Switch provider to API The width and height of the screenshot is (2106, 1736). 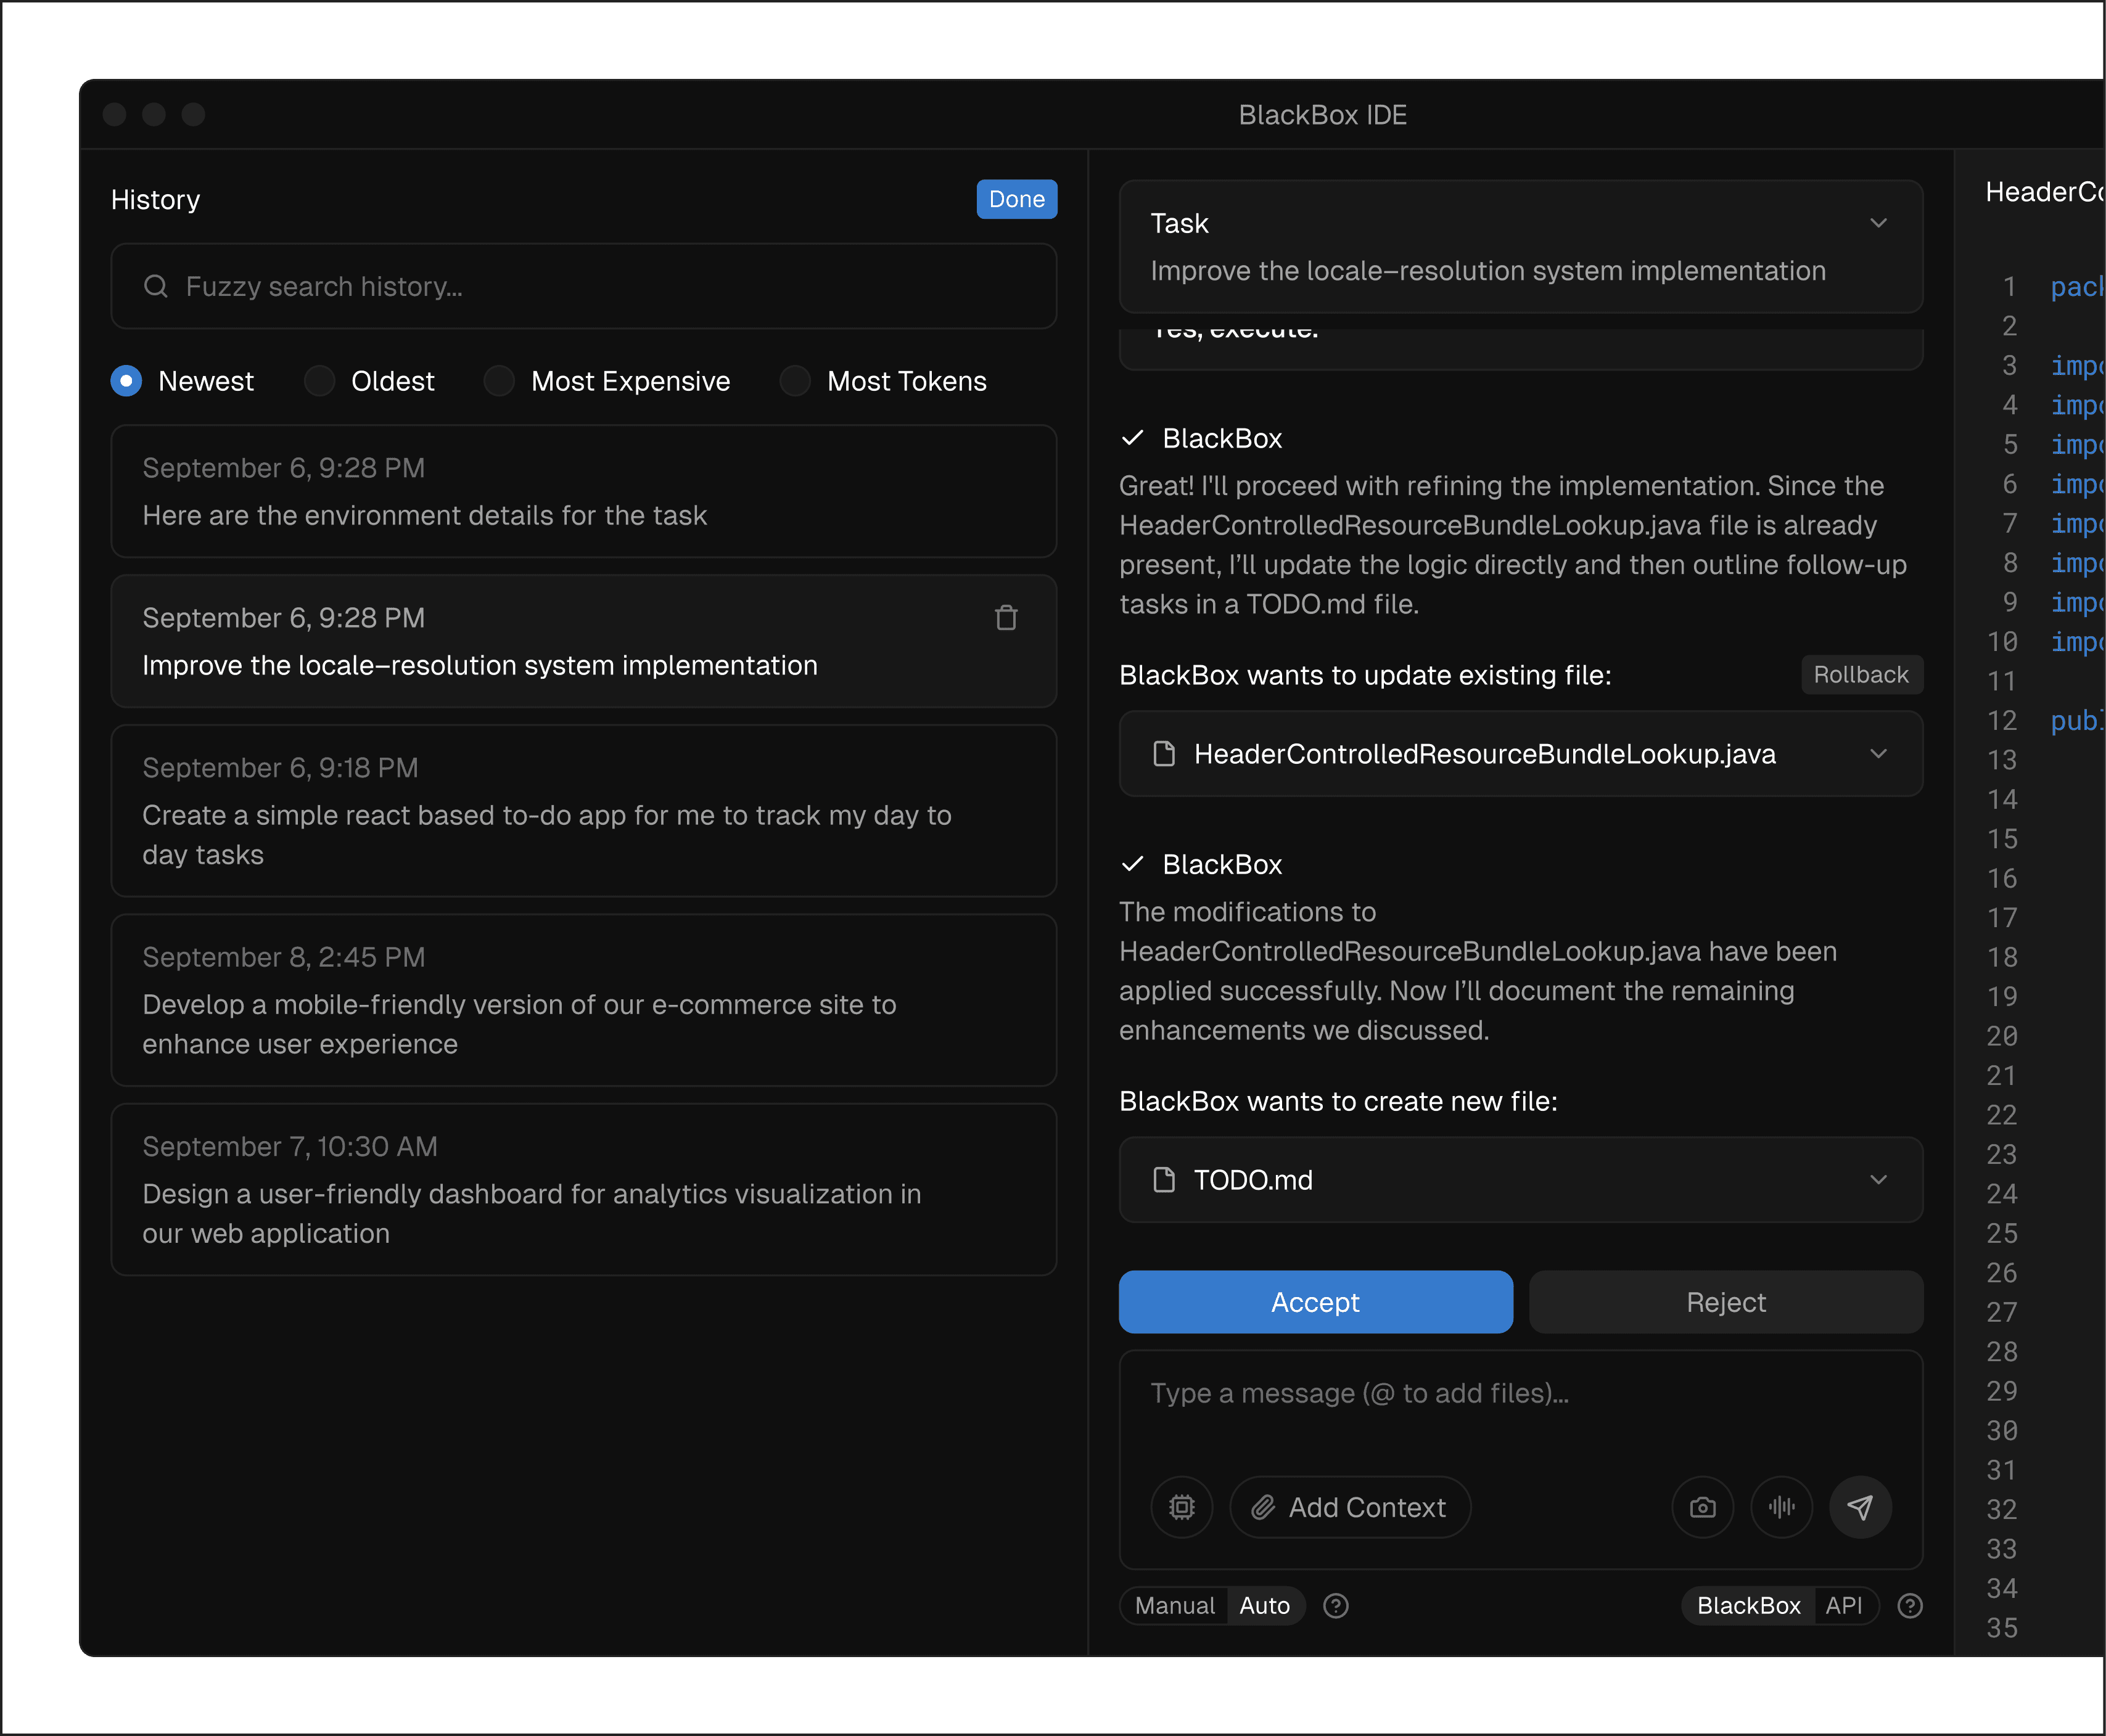point(1843,1605)
